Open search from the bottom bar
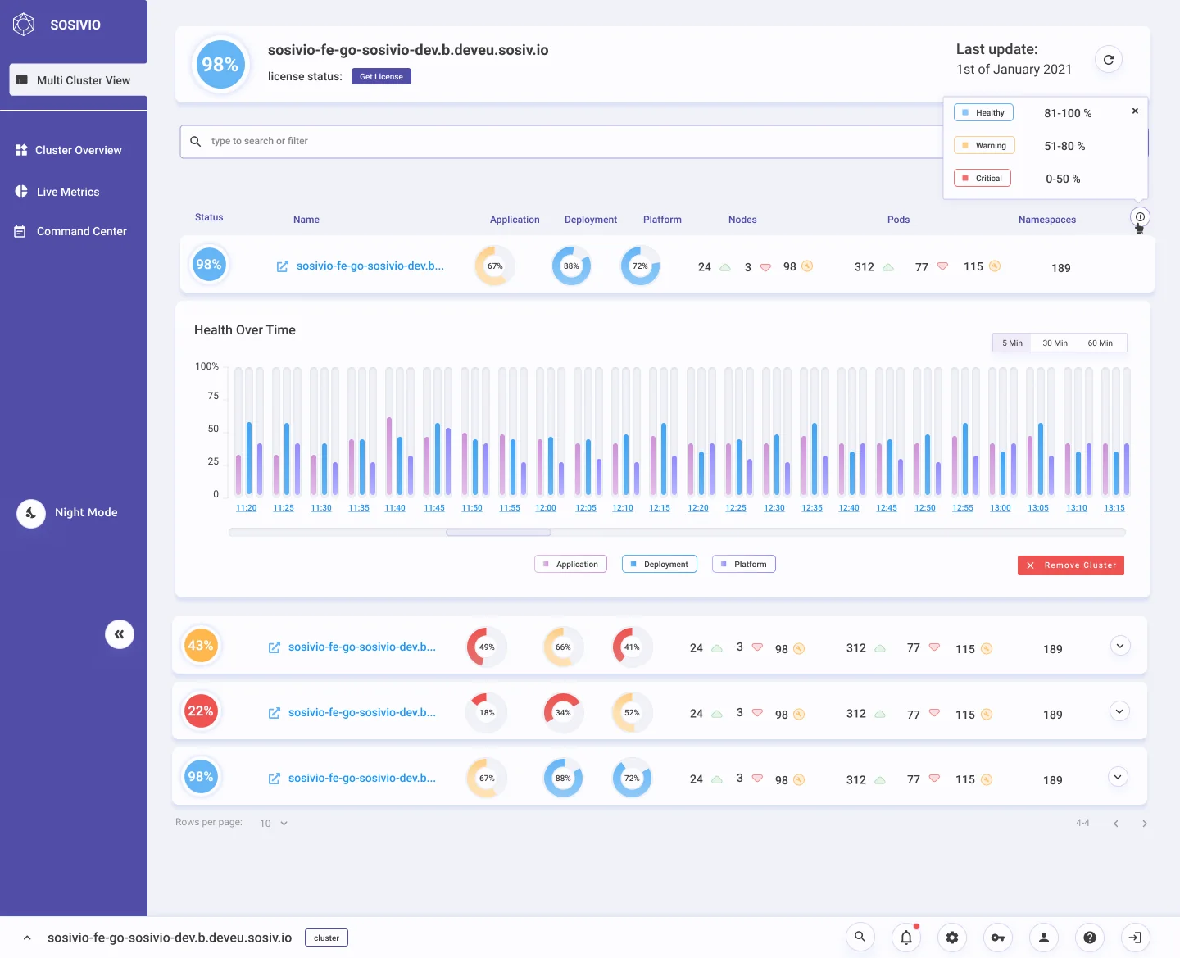The image size is (1180, 958). (x=860, y=938)
